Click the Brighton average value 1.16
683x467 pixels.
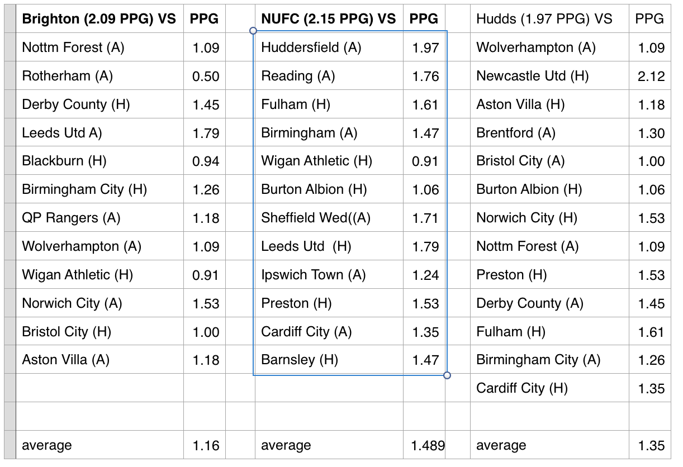pos(205,445)
